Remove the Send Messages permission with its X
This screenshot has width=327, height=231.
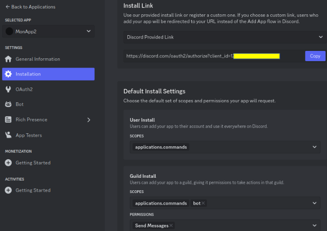(171, 225)
